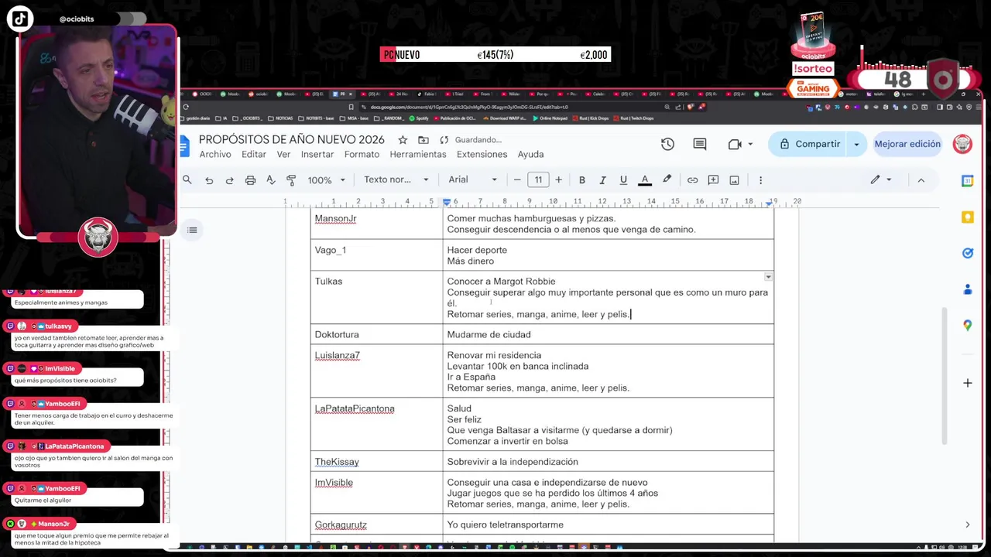
Task: Show all comments panel
Action: pyautogui.click(x=700, y=144)
